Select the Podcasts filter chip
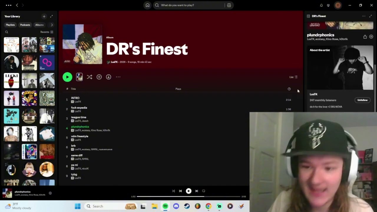 [x=25, y=25]
